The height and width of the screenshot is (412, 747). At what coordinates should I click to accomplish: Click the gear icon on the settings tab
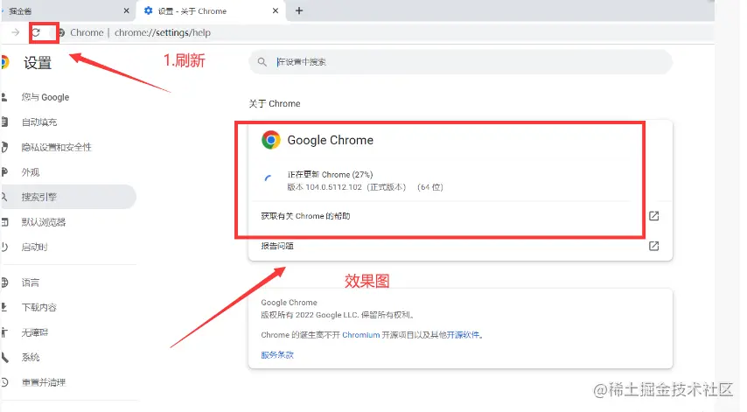(x=148, y=10)
